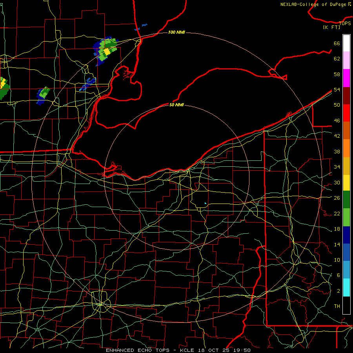Click the small green-blue echo below the left-edge storm
The image size is (353, 353).
(x=43, y=95)
